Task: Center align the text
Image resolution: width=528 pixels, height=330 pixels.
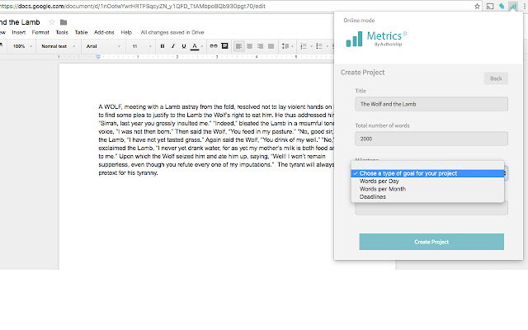Action: [x=249, y=46]
